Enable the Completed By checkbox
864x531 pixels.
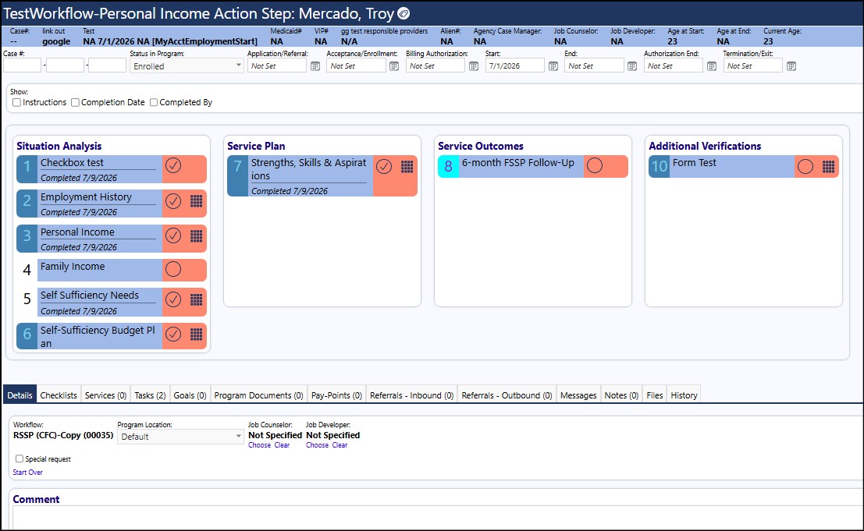click(154, 102)
